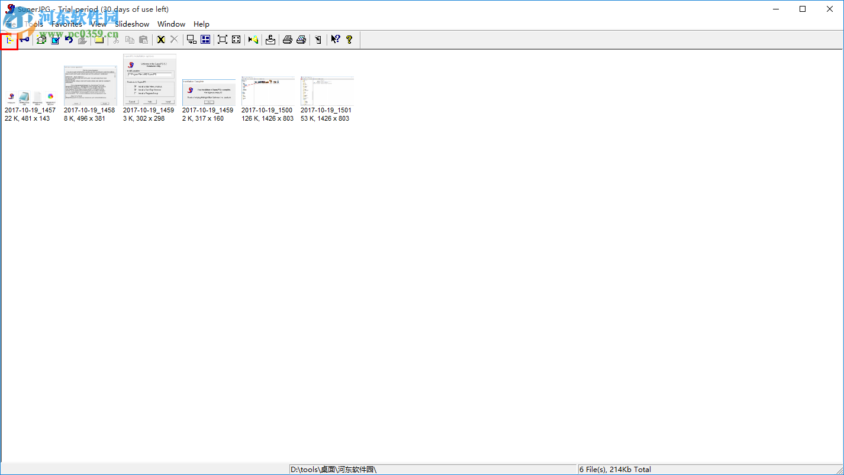Click the '6 File(s), 214Kb Total' status text
Viewport: 844px width, 475px height.
(x=615, y=470)
